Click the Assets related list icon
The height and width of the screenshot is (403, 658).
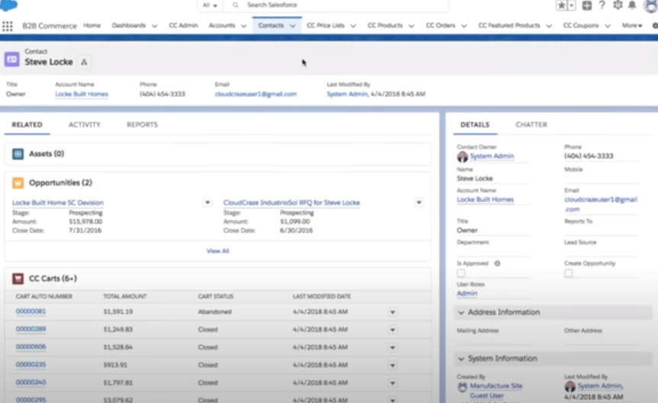pyautogui.click(x=18, y=154)
